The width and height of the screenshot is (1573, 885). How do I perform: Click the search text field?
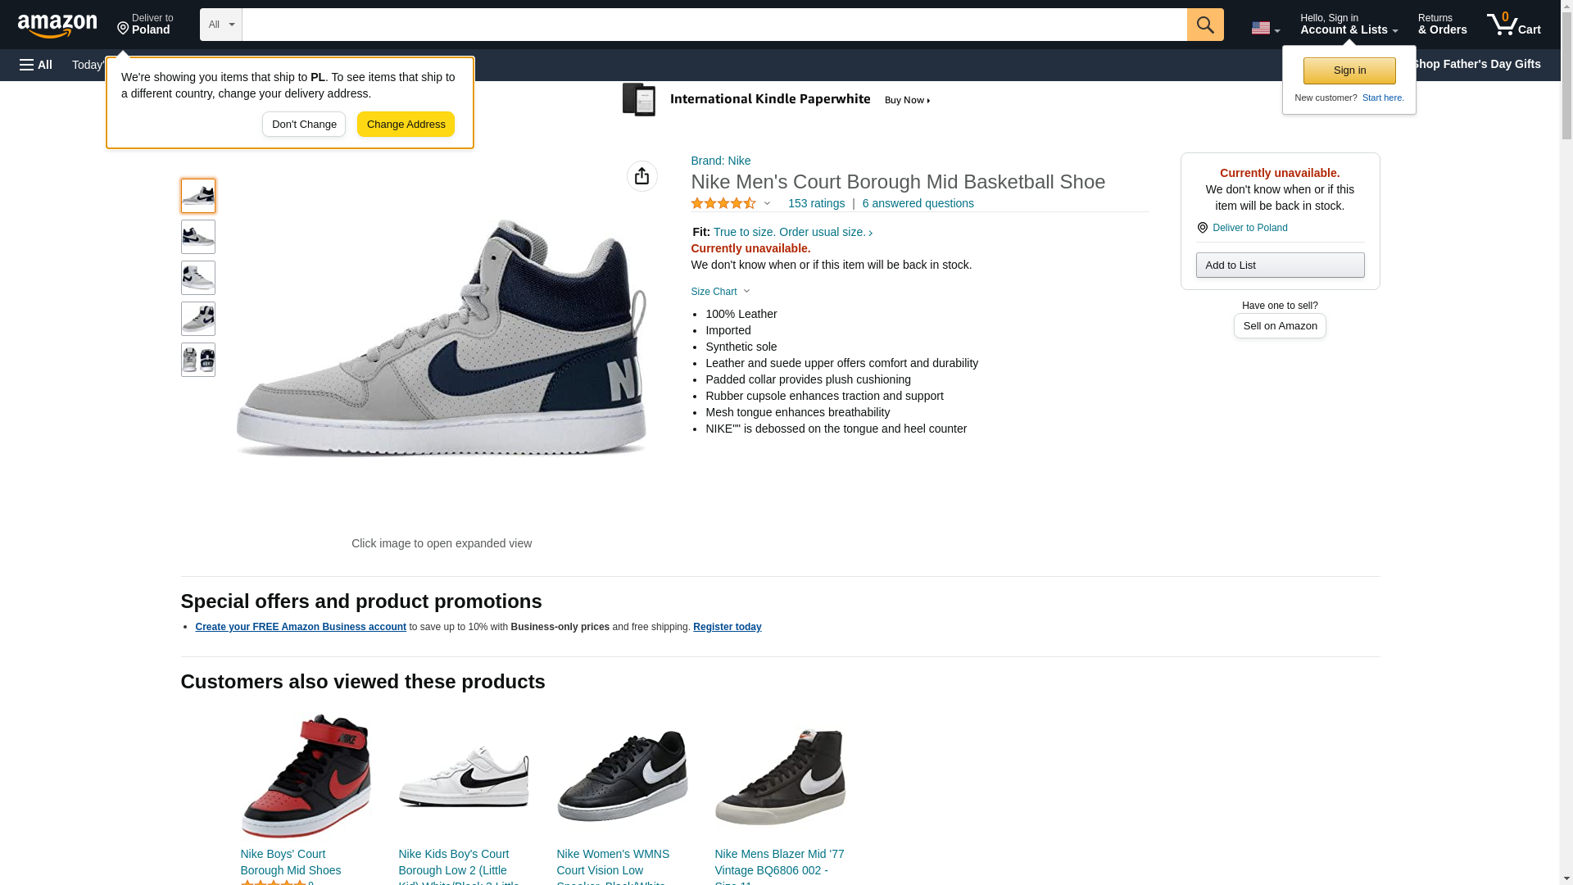click(x=714, y=25)
